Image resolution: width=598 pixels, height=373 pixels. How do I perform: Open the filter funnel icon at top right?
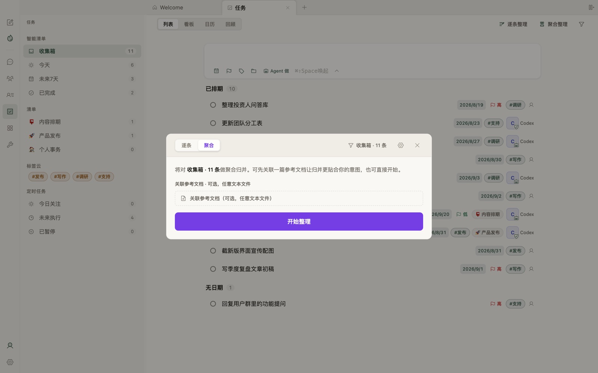(x=582, y=24)
